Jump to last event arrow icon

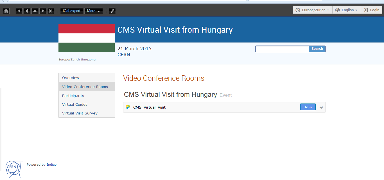pos(51,11)
